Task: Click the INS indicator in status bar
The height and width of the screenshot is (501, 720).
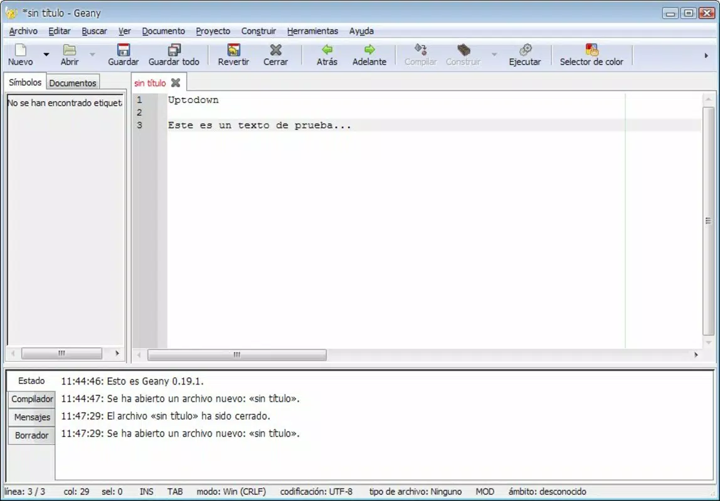Action: tap(147, 492)
